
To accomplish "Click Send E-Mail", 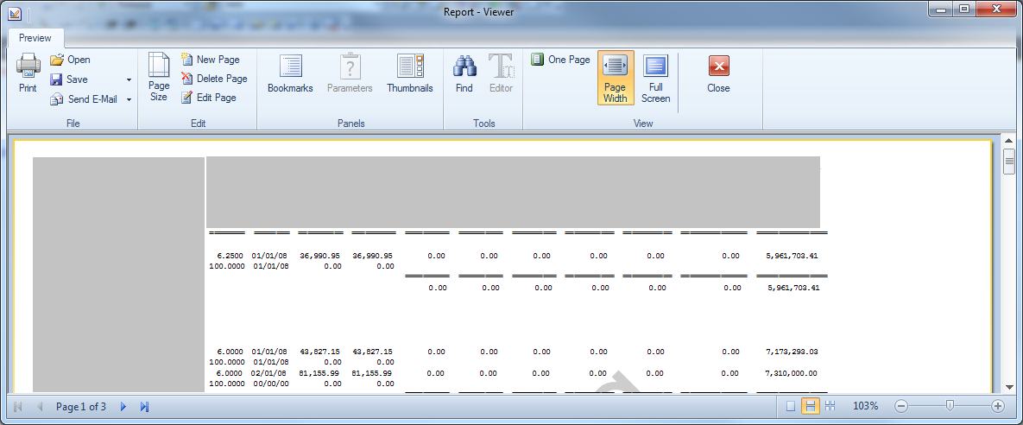I will [x=84, y=99].
